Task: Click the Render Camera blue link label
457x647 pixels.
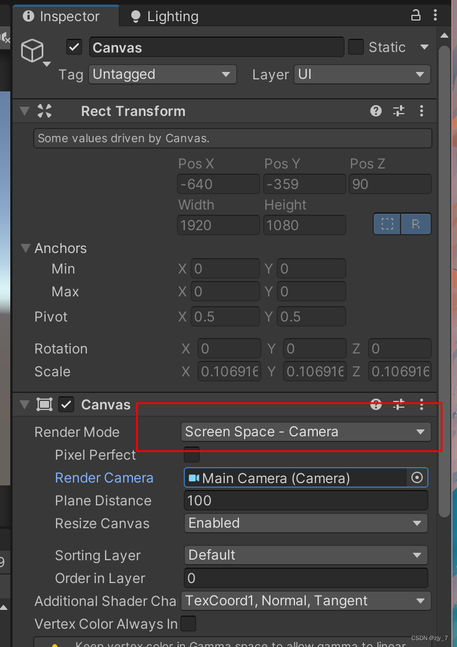Action: 104,477
